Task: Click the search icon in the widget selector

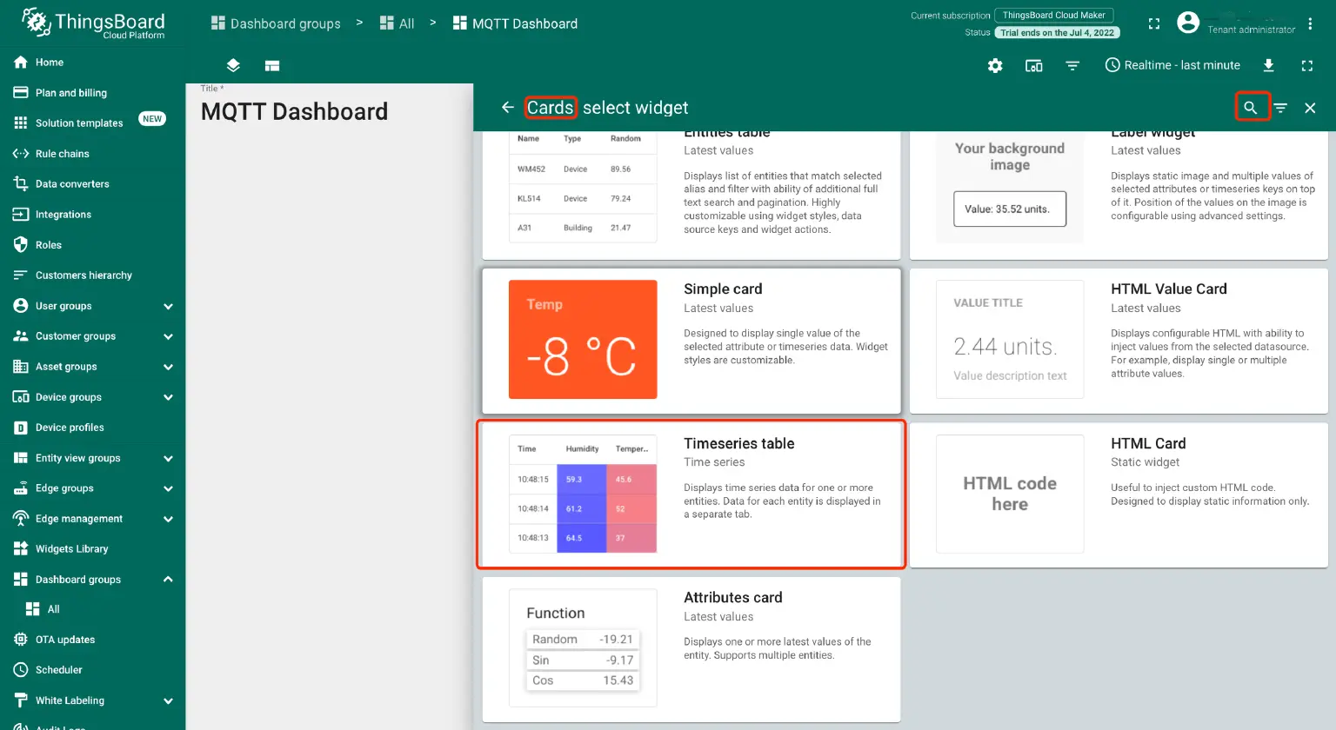Action: coord(1251,107)
